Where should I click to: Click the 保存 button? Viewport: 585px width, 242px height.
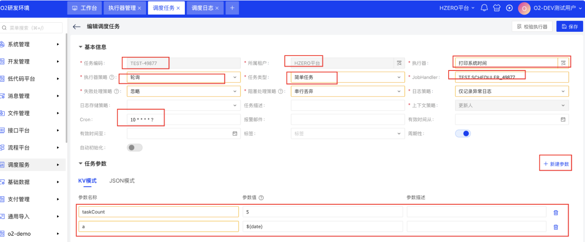click(x=569, y=27)
